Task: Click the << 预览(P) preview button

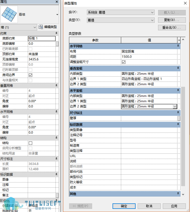Action: (x=81, y=206)
